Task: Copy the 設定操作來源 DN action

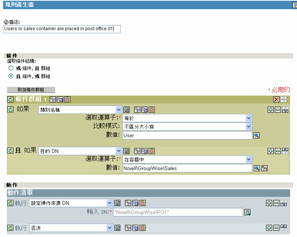Action: point(135,203)
